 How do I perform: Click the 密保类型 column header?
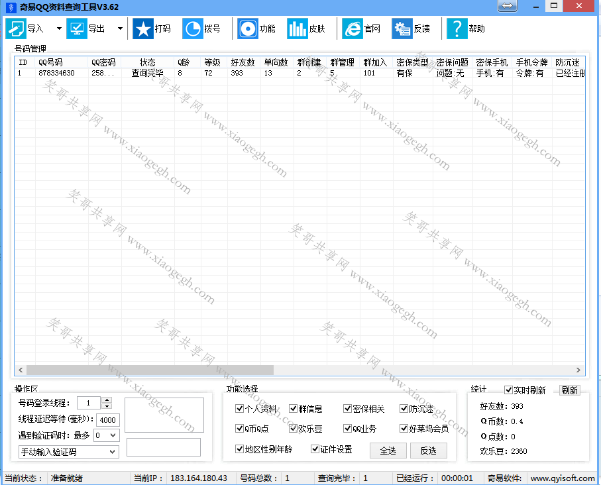coord(413,62)
